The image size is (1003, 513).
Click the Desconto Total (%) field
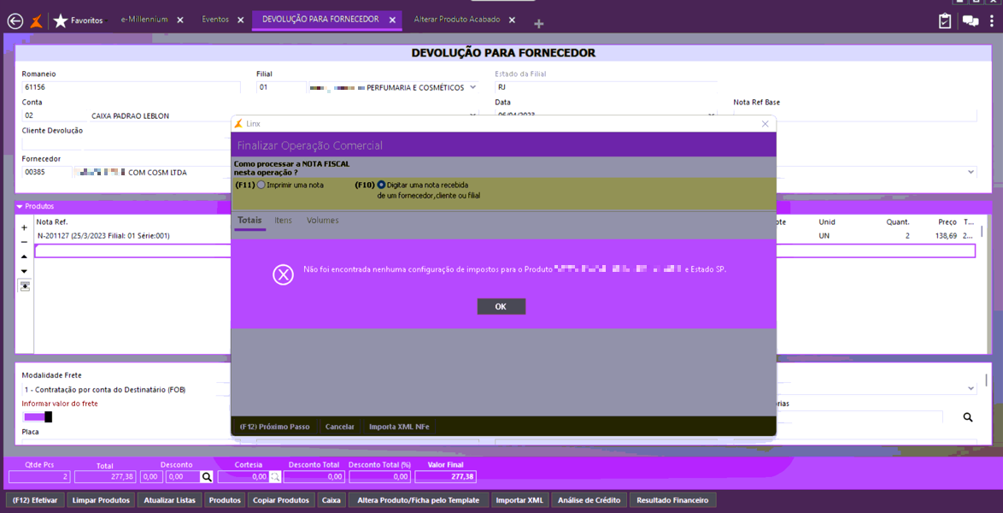[x=378, y=476]
